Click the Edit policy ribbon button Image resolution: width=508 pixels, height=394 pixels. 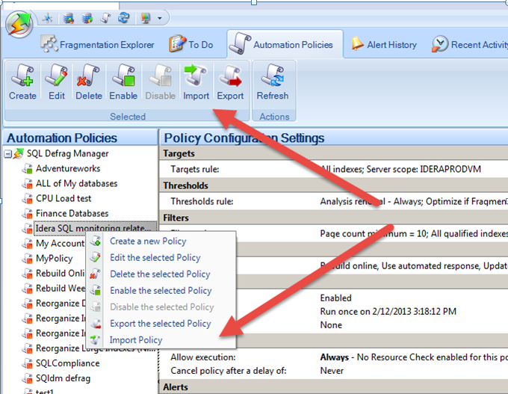[x=57, y=82]
